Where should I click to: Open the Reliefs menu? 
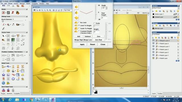point(28,4)
